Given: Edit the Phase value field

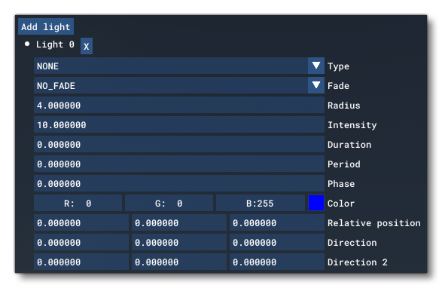Looking at the screenshot, I should 179,183.
